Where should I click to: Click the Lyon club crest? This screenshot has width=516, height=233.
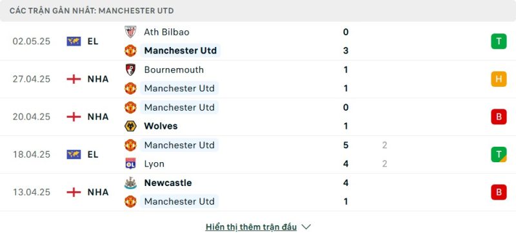click(x=130, y=163)
